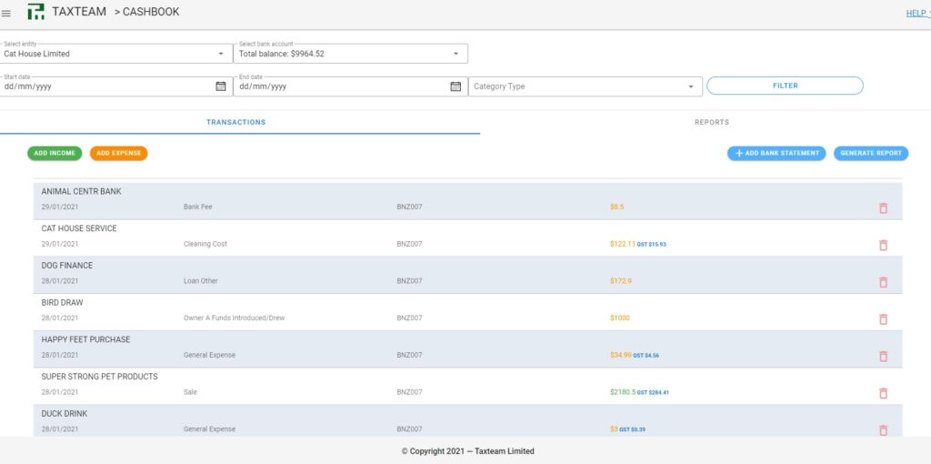Open the hamburger navigation menu
The width and height of the screenshot is (931, 464).
[x=6, y=13]
